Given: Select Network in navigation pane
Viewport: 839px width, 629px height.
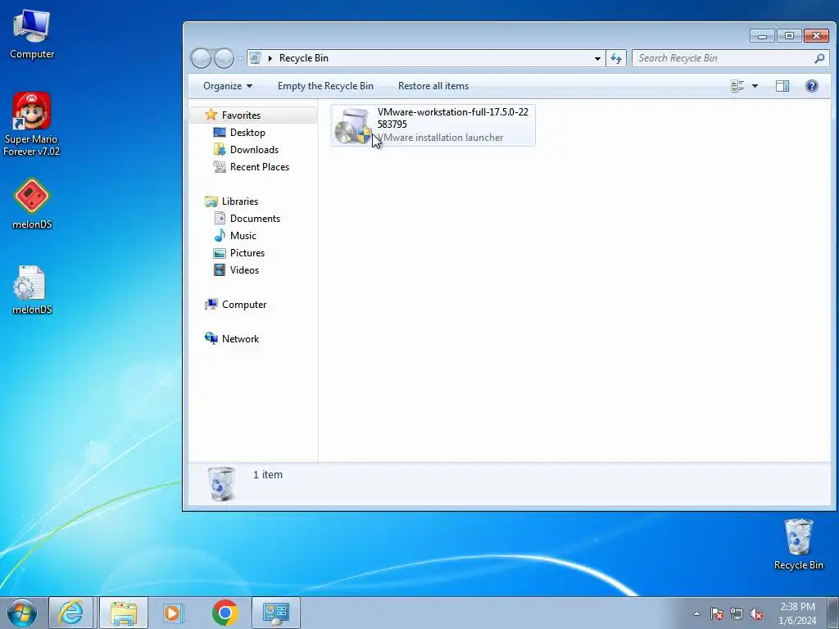Looking at the screenshot, I should pos(240,338).
